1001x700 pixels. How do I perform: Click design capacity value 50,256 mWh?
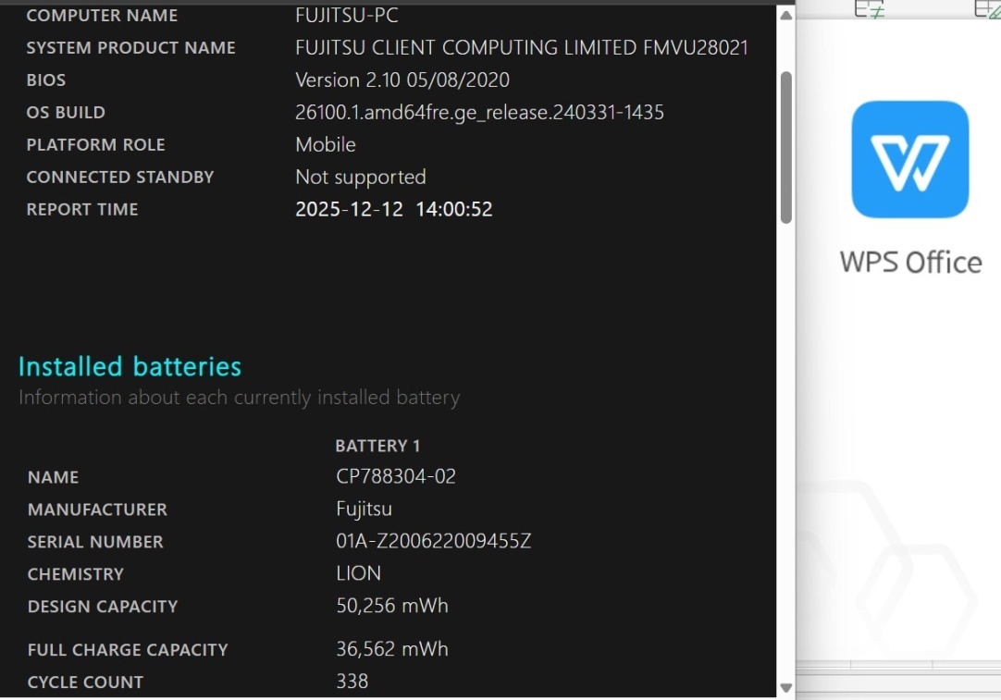[392, 606]
